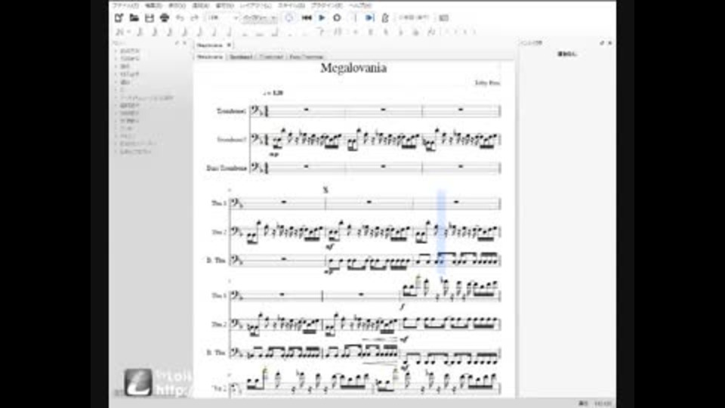Select voice 2 in the note toolbar
Image resolution: width=725 pixels, height=408 pixels.
[456, 32]
